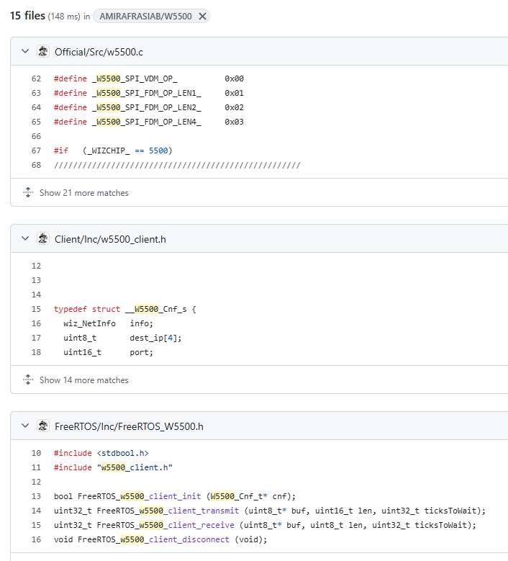Image resolution: width=508 pixels, height=561 pixels.
Task: Collapse the Client/Inc/w5500_client.h result
Action: point(25,239)
